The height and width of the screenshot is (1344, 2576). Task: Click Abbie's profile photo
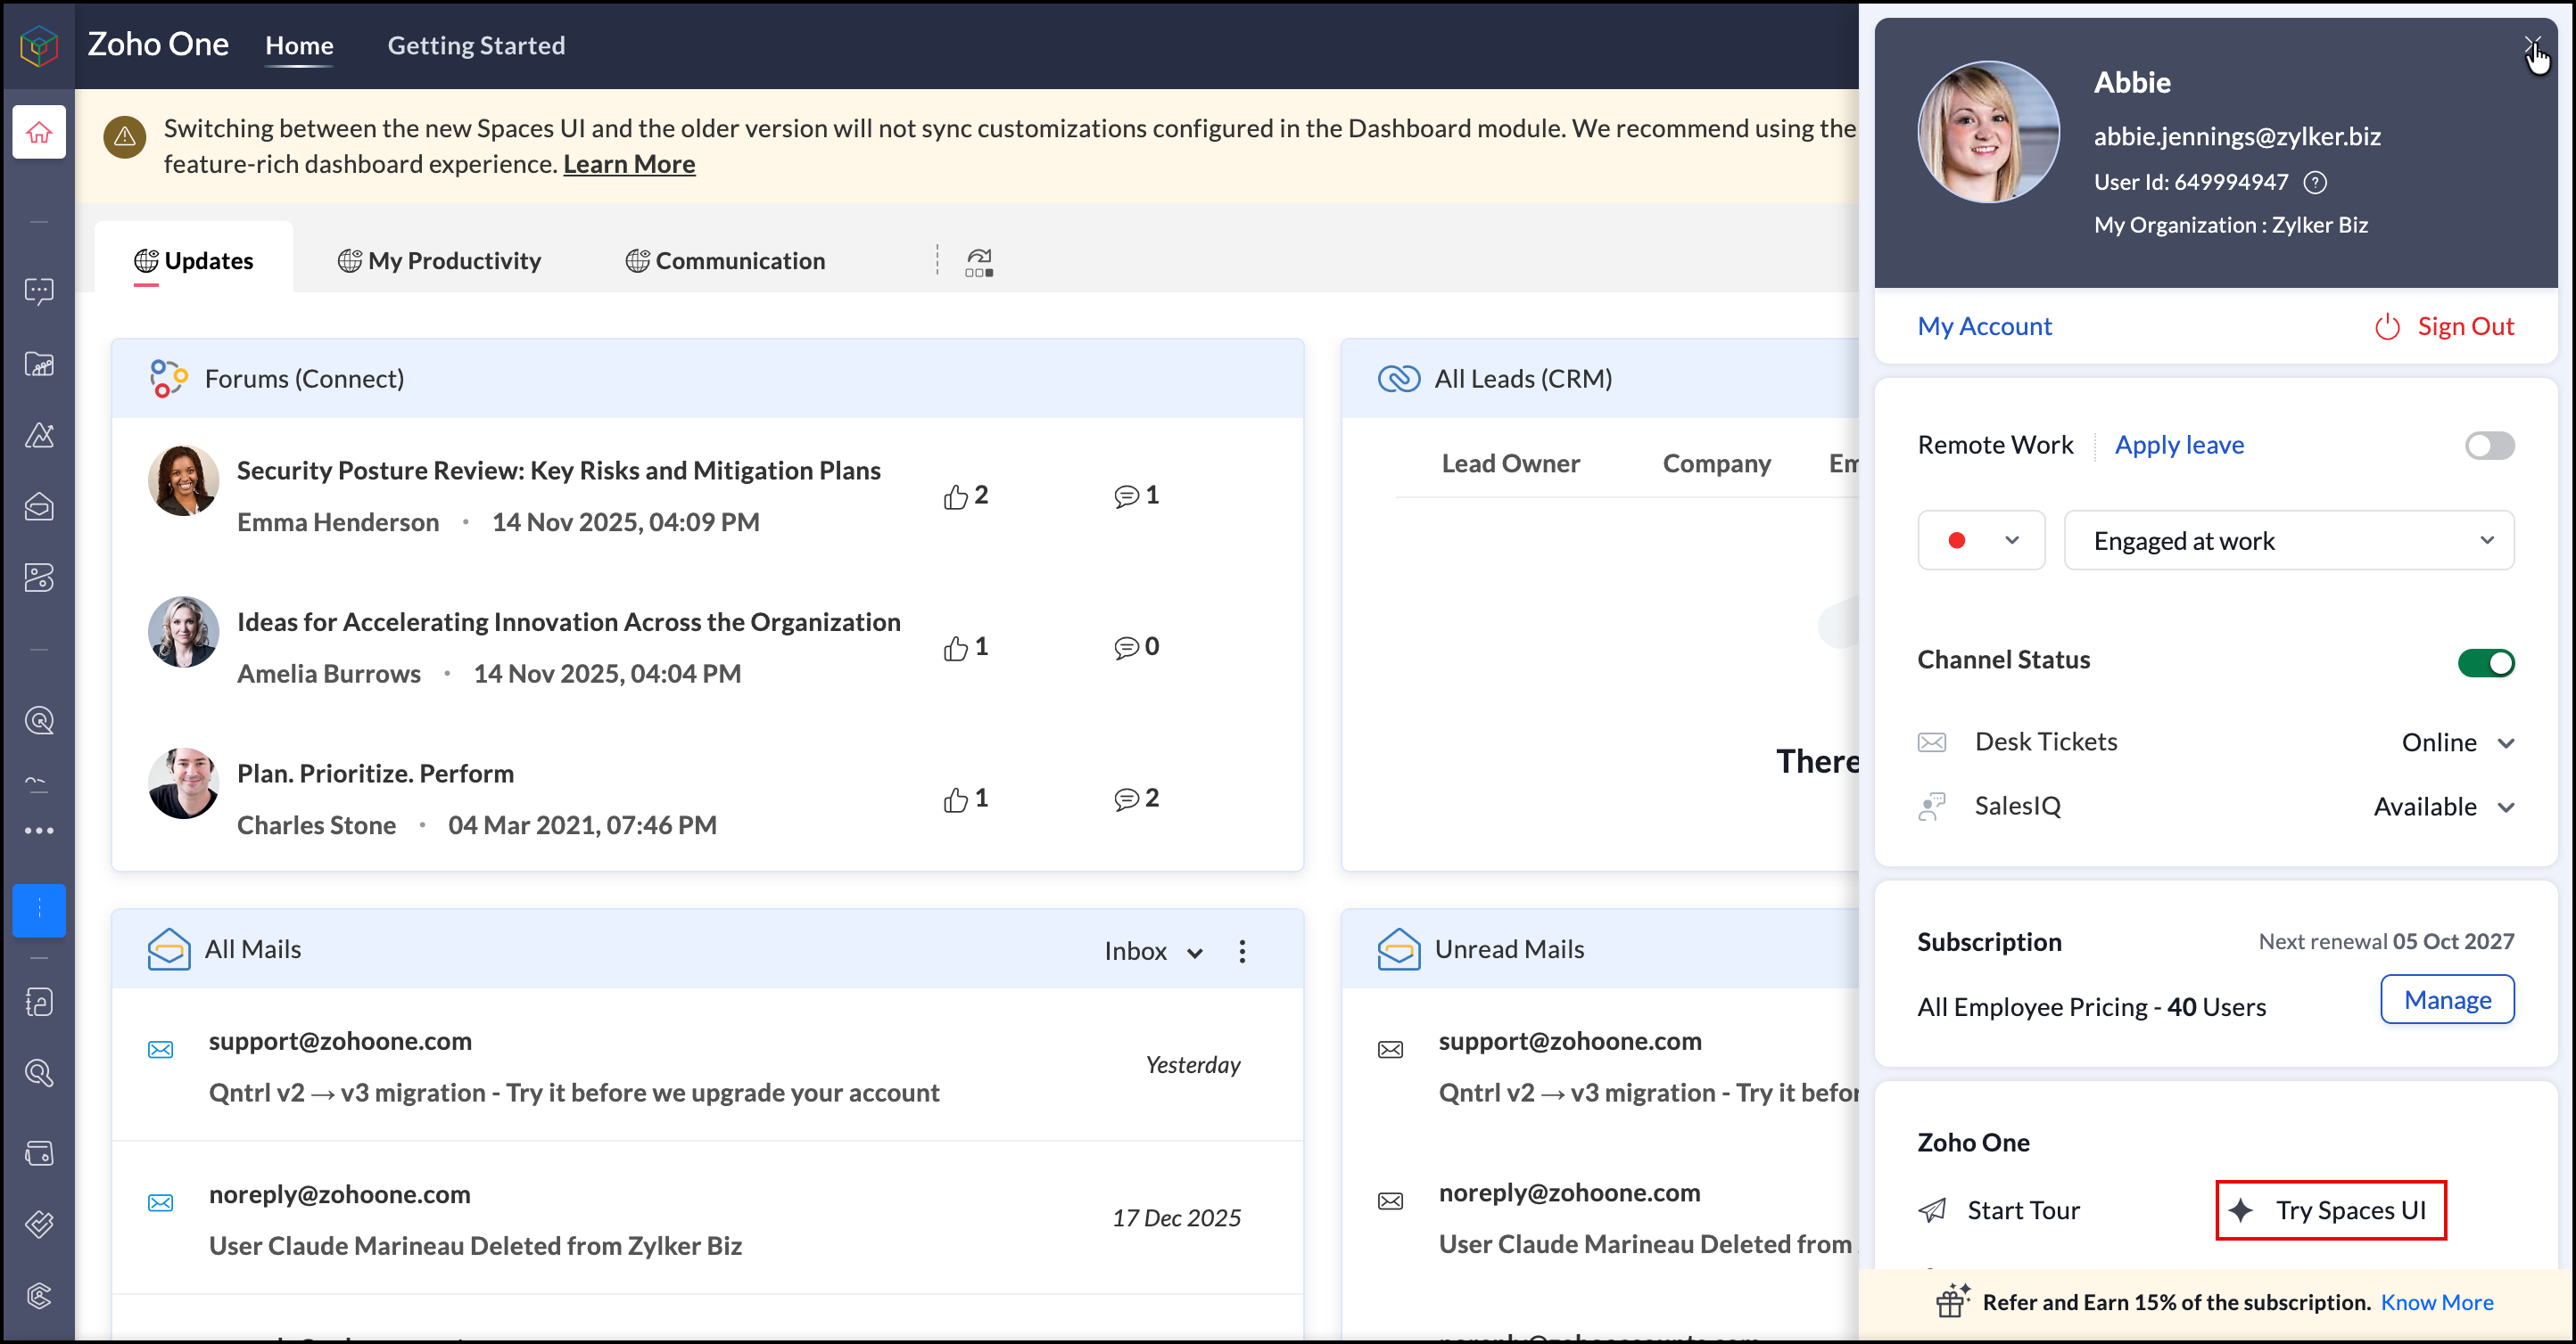tap(1987, 132)
